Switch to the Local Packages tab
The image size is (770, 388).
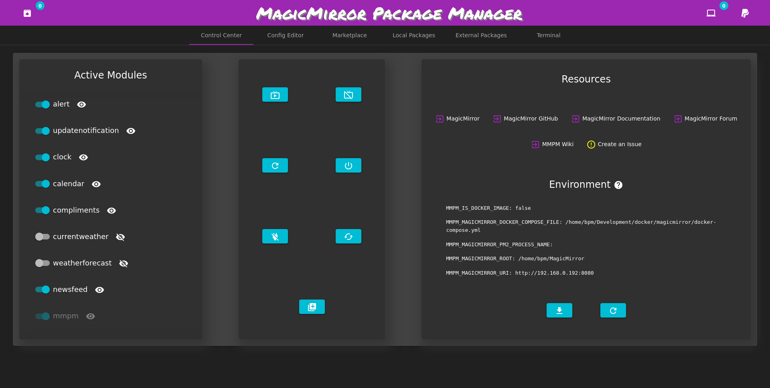pos(414,35)
